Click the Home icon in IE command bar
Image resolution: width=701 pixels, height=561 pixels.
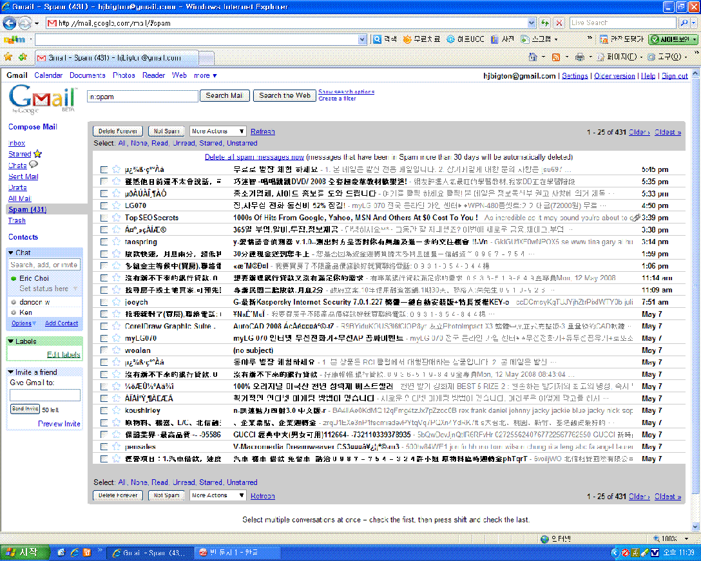(532, 57)
